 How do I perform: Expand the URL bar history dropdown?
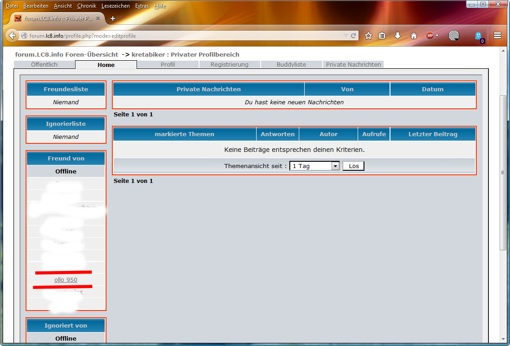tap(345, 35)
